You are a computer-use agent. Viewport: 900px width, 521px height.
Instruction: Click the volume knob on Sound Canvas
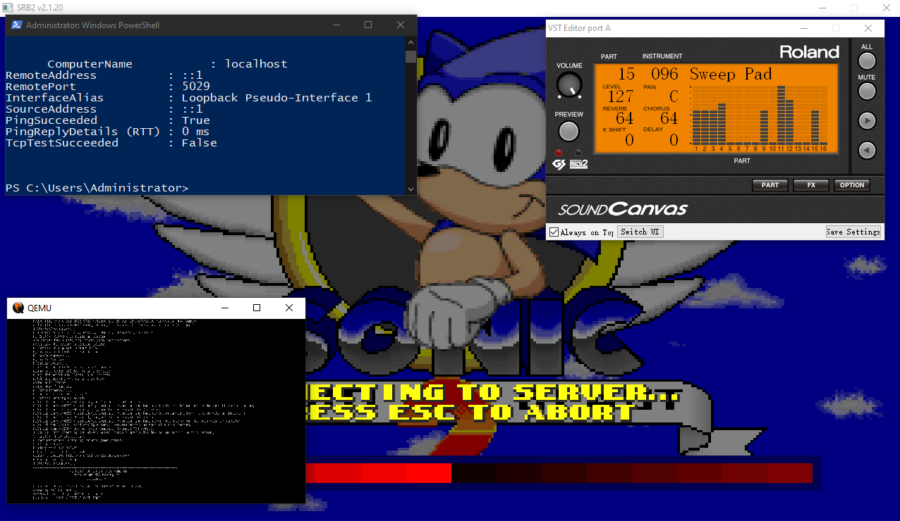coord(569,85)
